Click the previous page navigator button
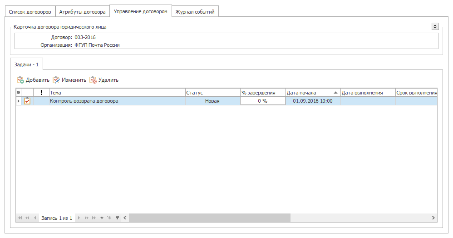453x238 pixels. click(x=27, y=218)
